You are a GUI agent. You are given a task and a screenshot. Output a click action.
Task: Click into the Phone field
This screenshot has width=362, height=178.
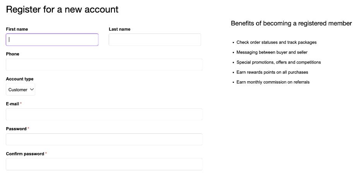pos(104,65)
